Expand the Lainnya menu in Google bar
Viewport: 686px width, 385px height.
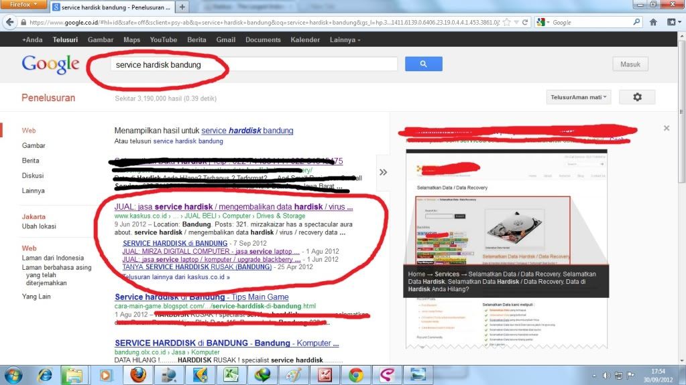pos(345,40)
